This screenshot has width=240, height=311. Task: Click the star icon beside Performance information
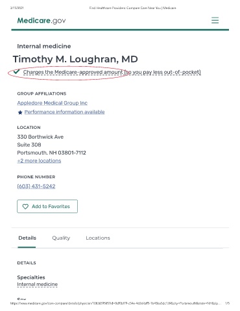pyautogui.click(x=20, y=112)
